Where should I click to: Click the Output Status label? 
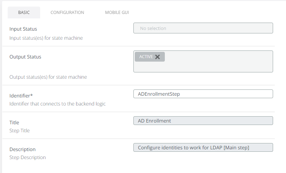pyautogui.click(x=25, y=57)
